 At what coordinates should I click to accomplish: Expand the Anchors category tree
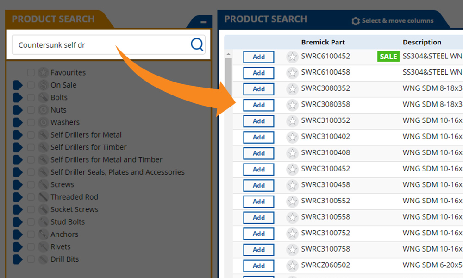pyautogui.click(x=18, y=234)
